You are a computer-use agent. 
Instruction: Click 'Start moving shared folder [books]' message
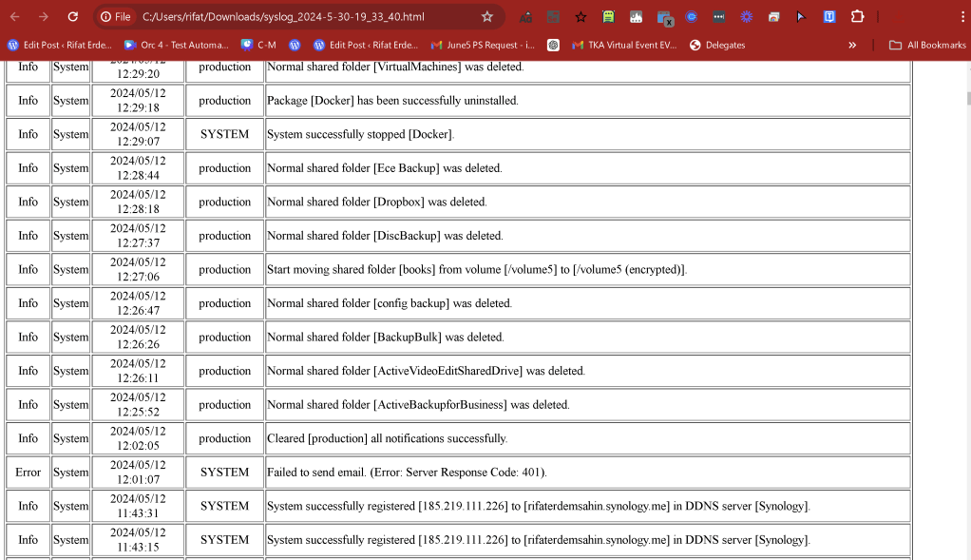pyautogui.click(x=477, y=269)
